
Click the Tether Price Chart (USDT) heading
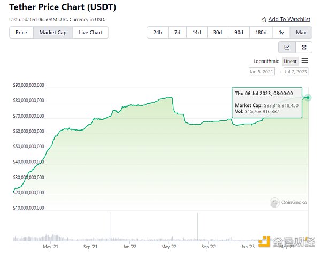63,7
